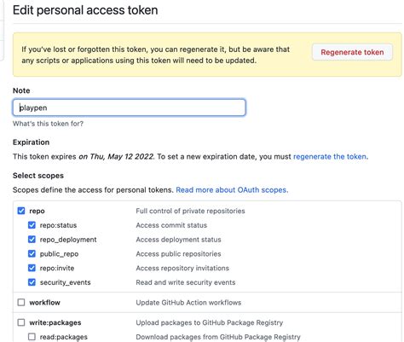This screenshot has width=404, height=342.
Task: Uncheck the repo_deployment checkbox
Action: point(32,240)
